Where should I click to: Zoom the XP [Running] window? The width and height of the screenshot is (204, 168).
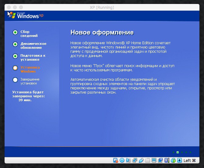point(21,7)
